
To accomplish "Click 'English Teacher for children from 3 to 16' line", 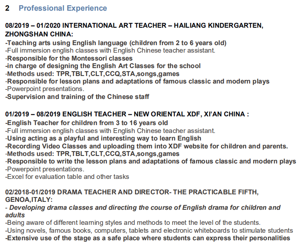I will tap(87, 123).
